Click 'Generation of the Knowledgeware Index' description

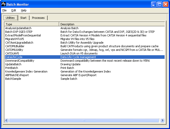[86, 71]
